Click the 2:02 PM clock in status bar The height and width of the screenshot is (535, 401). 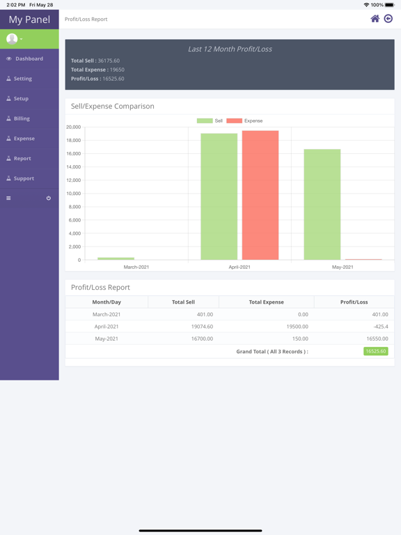[x=16, y=5]
